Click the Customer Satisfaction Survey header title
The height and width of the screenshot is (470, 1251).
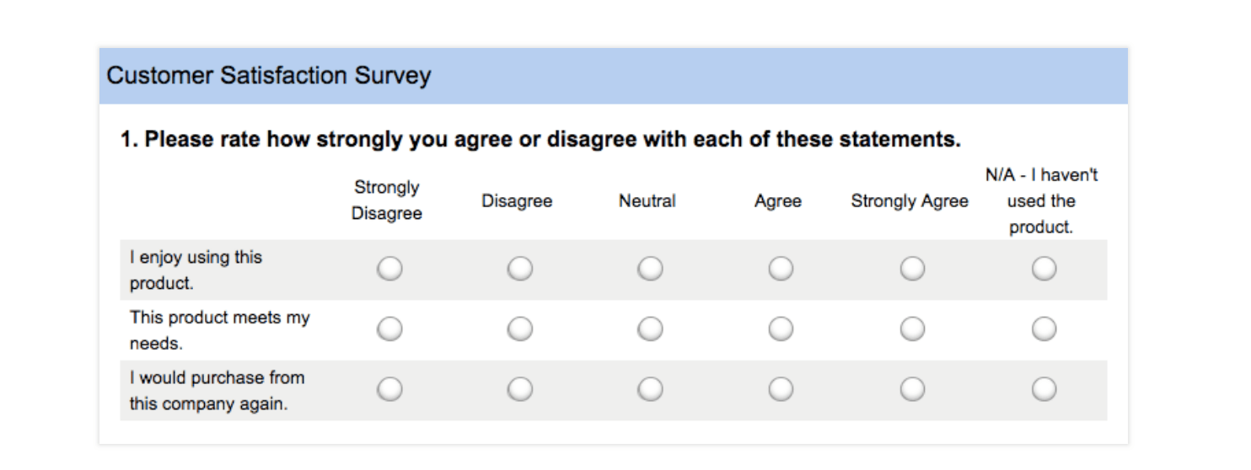(269, 76)
